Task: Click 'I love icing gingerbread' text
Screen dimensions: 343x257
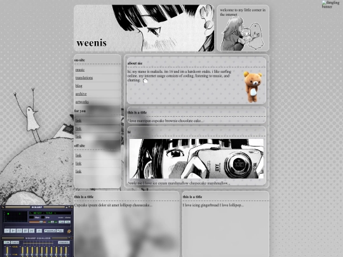Action: point(213,205)
